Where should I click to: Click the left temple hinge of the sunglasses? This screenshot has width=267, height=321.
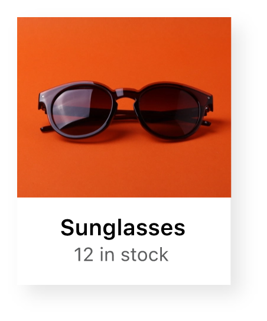(43, 101)
